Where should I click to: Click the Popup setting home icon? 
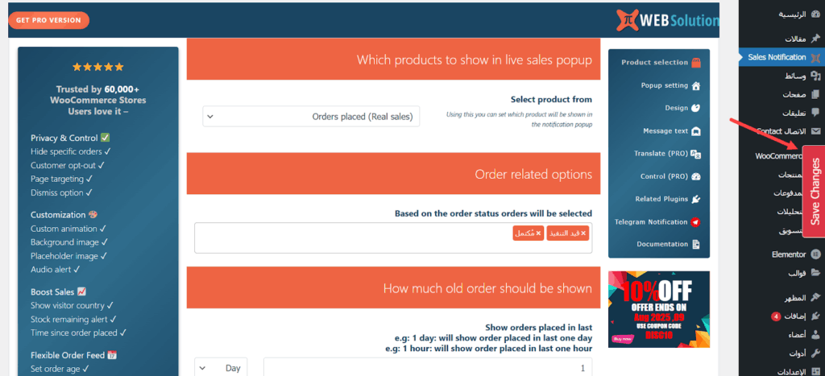point(696,85)
